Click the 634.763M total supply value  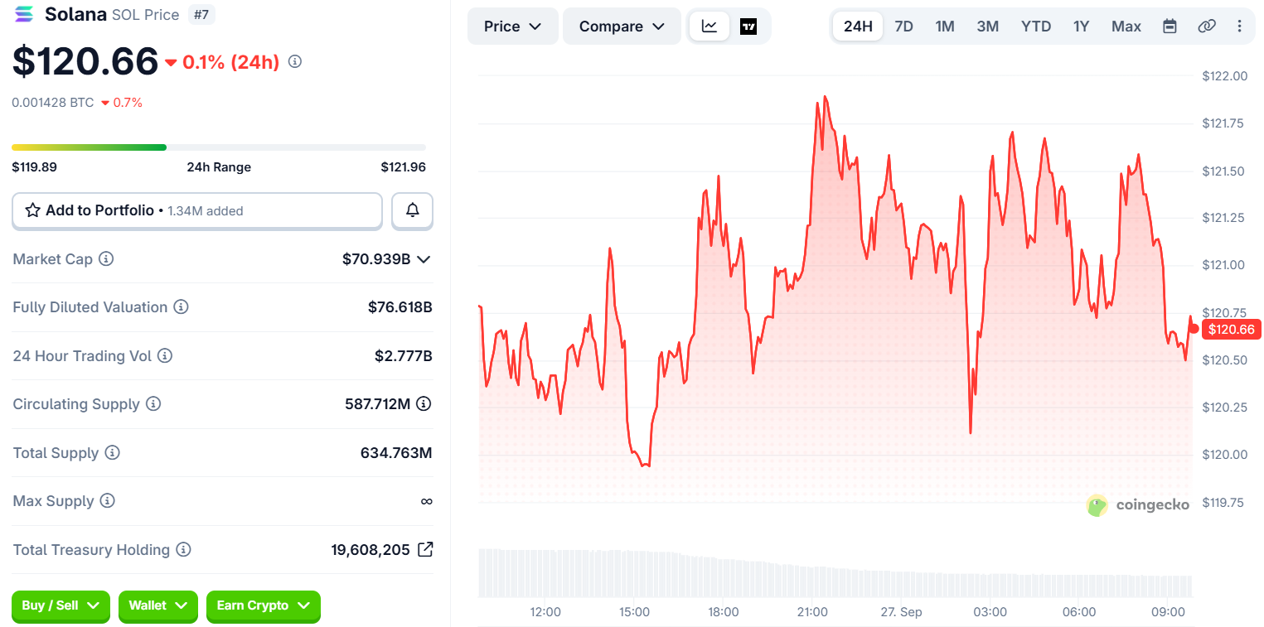pos(396,453)
